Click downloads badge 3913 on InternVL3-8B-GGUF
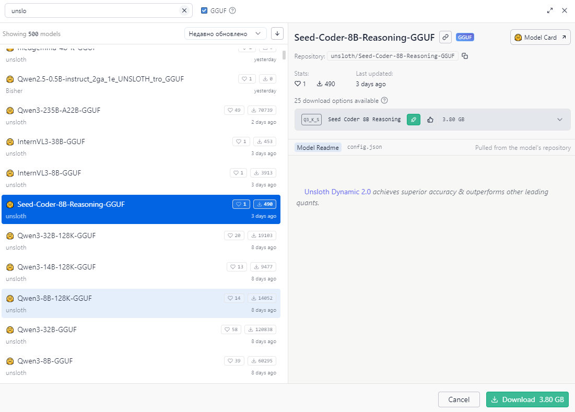Viewport: 575px width, 412px height. coord(263,173)
